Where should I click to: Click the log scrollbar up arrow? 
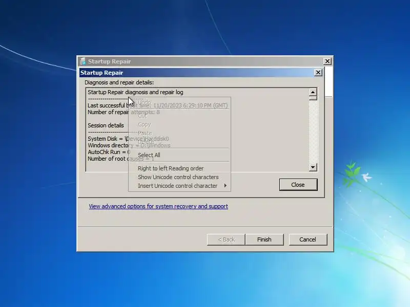[x=313, y=92]
